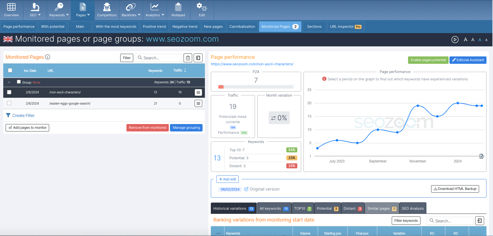Check the /non-ascii-characters/ row checkbox
The width and height of the screenshot is (493, 236).
(x=9, y=92)
